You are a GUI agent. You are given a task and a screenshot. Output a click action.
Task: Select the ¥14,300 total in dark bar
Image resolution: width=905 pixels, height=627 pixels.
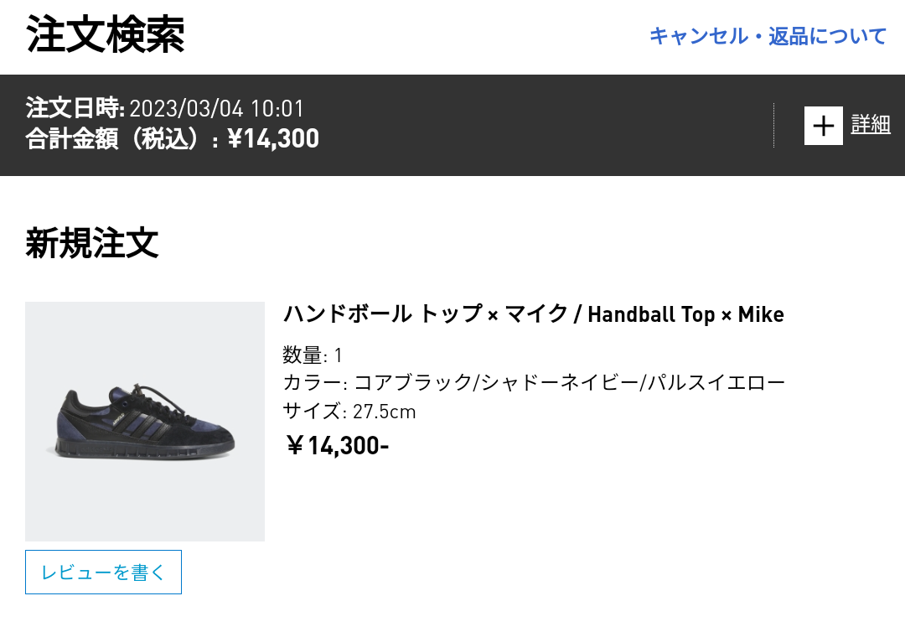(273, 139)
